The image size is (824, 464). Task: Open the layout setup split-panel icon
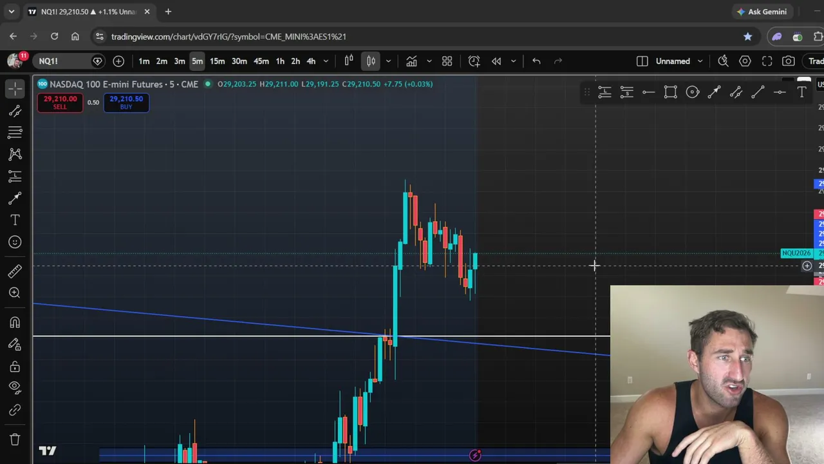click(x=642, y=61)
